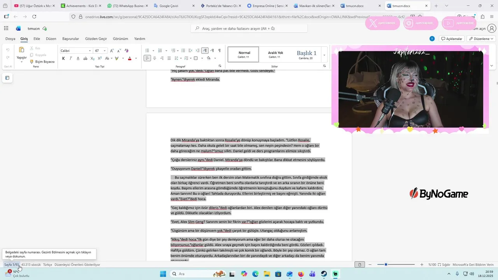The height and width of the screenshot is (280, 498).
Task: Set right-to-left text direction
Action: click(212, 51)
